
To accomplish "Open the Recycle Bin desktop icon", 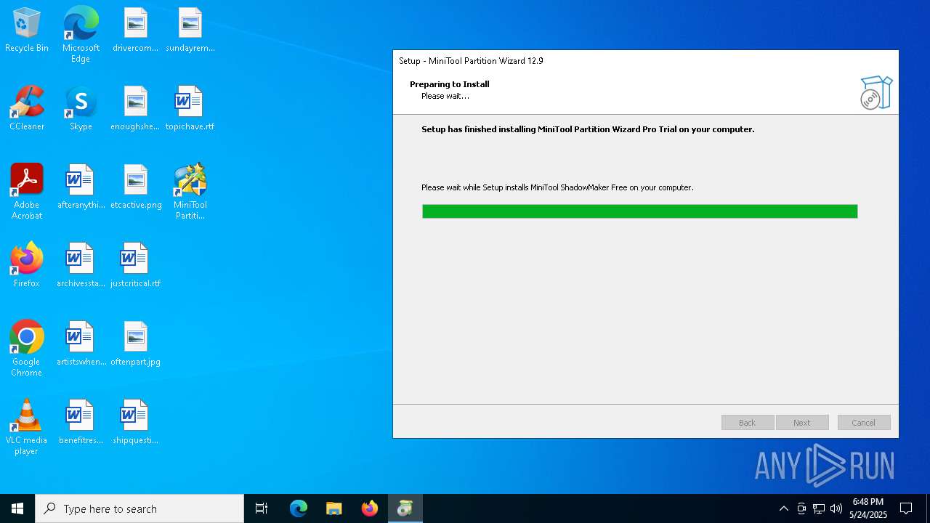I will click(27, 31).
